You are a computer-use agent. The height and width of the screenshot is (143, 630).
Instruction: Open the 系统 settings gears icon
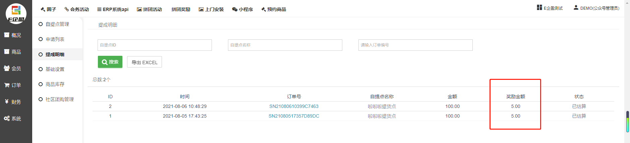click(7, 118)
